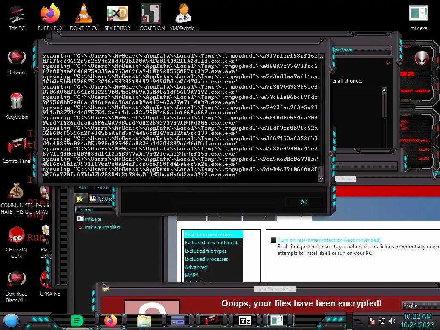Click the spawning log scrollbar thumb
Viewport: 440px width, 330px height.
(x=321, y=171)
